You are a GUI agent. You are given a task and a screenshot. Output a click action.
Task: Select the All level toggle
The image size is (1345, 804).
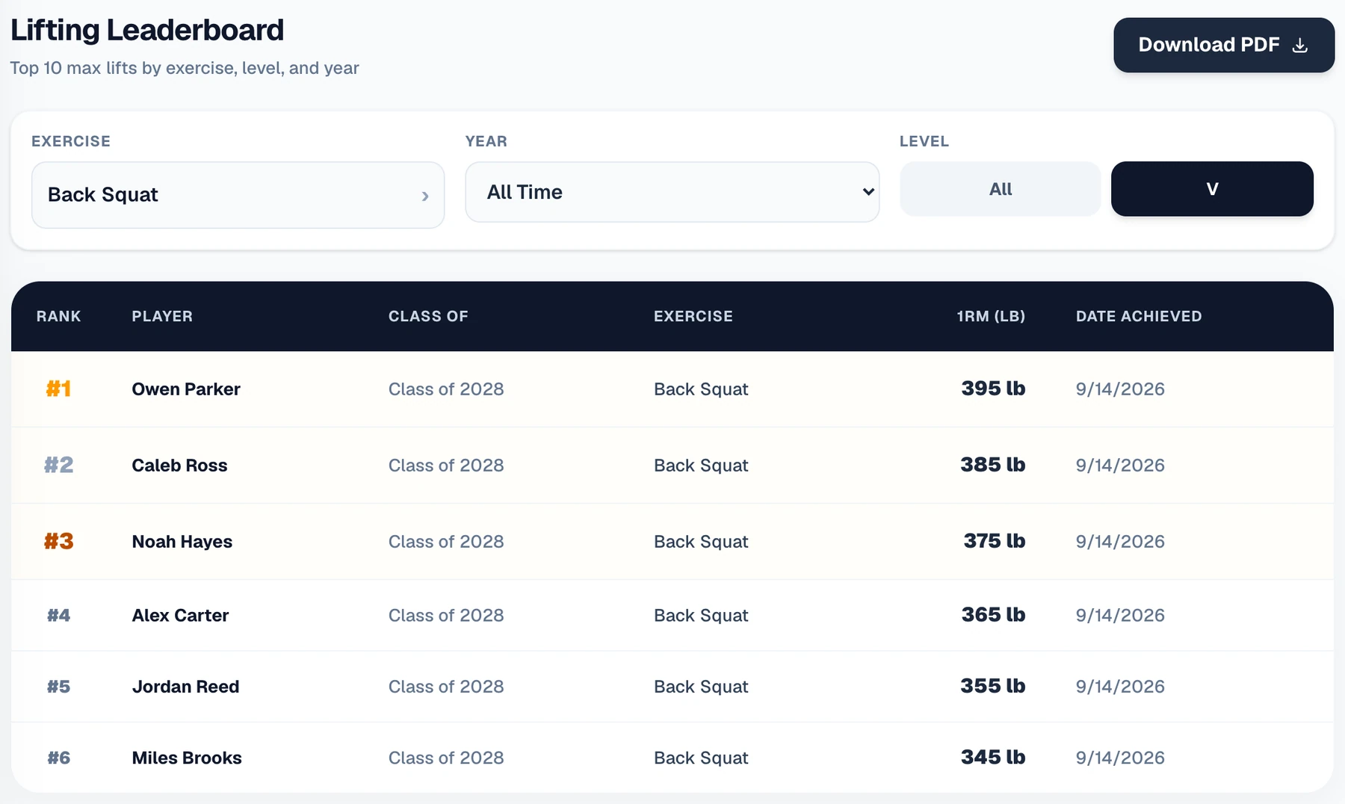[1000, 189]
